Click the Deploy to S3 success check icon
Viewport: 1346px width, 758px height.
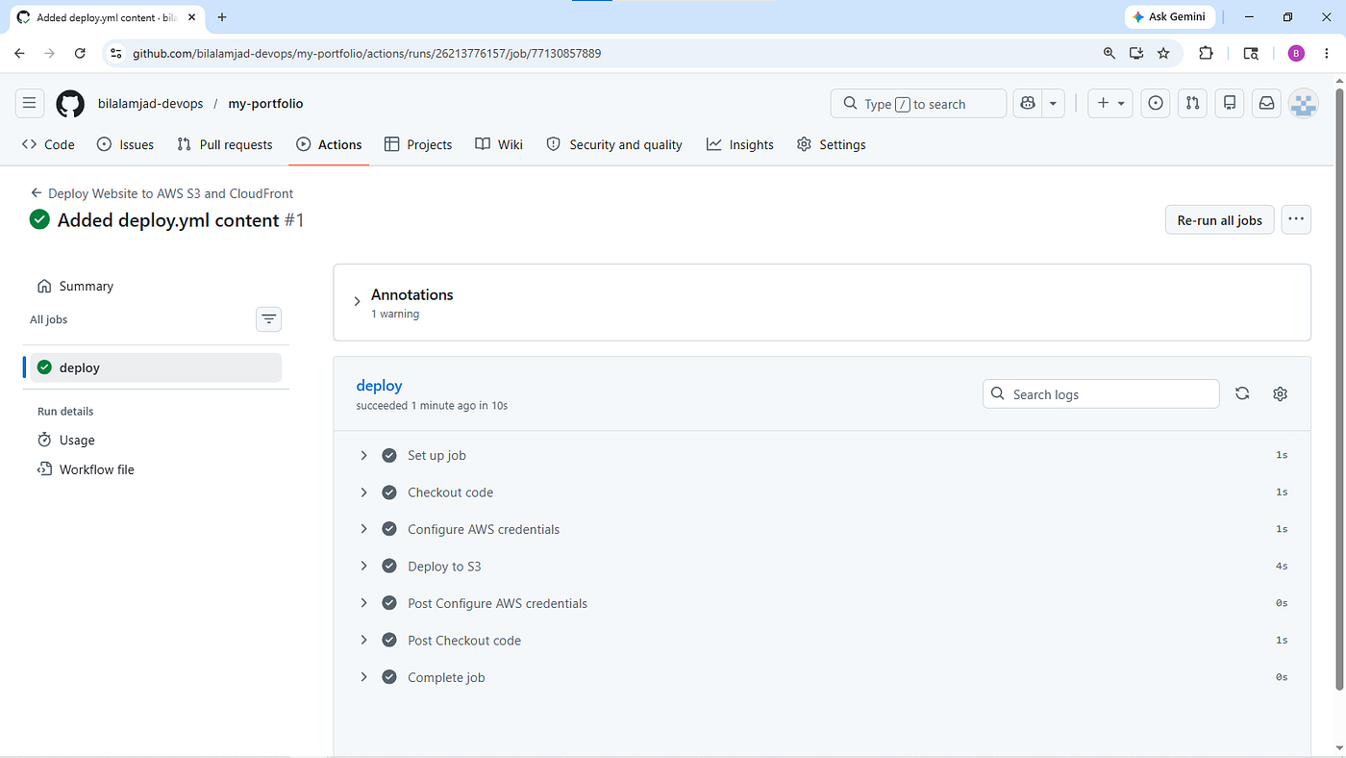click(x=389, y=567)
